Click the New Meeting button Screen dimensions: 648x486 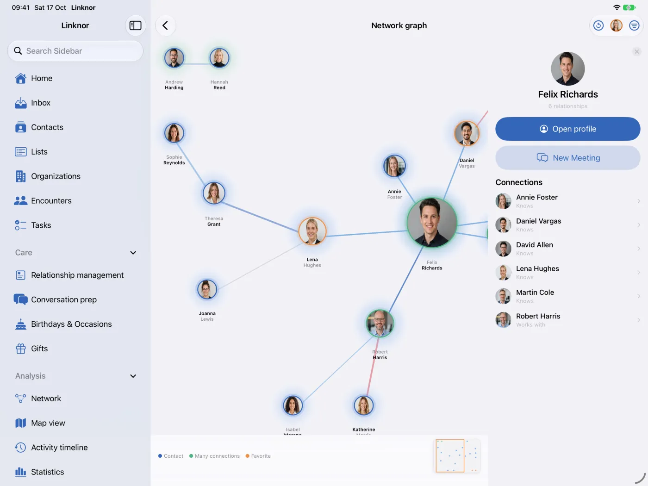click(x=568, y=158)
